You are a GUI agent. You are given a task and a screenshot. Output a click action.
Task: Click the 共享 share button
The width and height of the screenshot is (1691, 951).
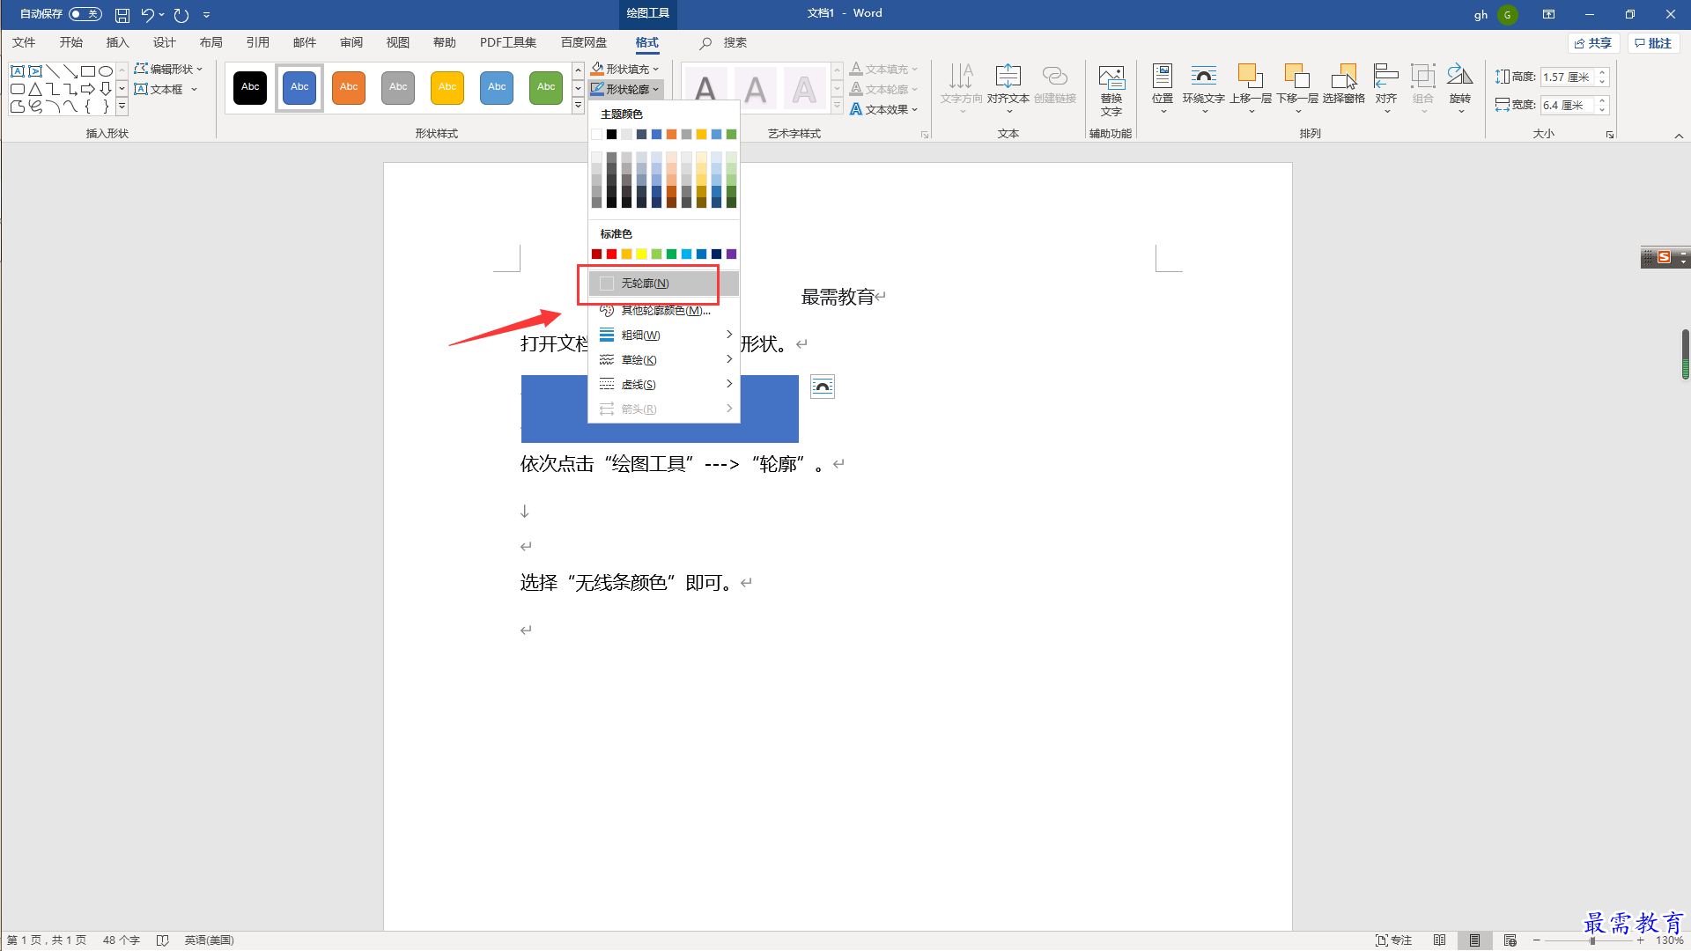(x=1593, y=43)
